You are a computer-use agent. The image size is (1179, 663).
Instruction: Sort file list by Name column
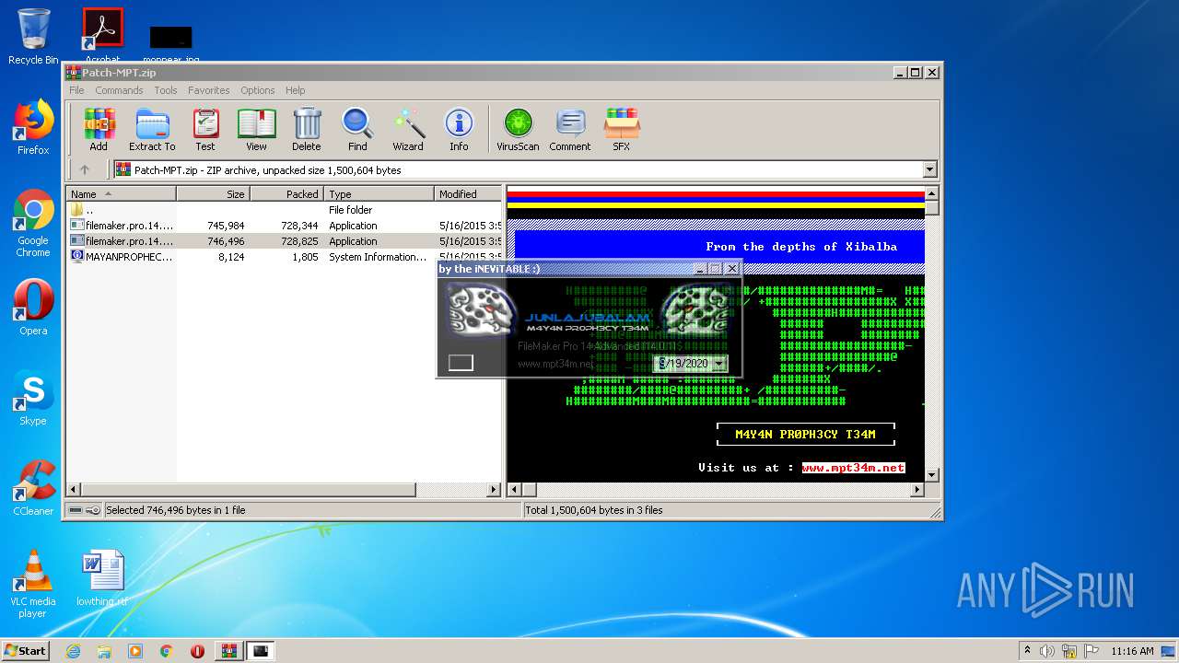point(122,193)
